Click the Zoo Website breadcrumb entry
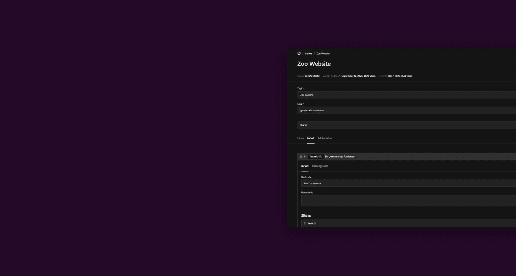The image size is (516, 276). (323, 54)
